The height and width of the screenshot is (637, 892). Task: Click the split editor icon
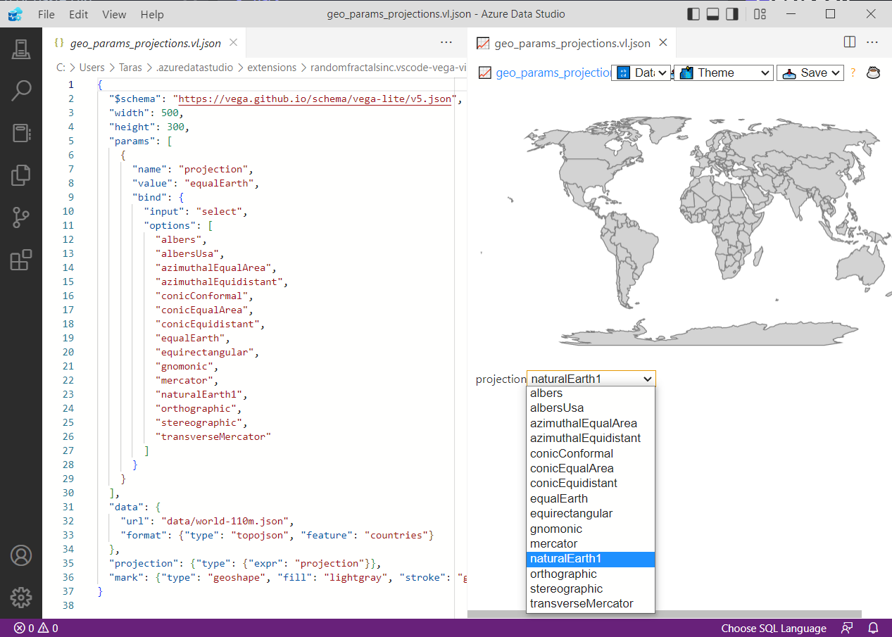[850, 42]
